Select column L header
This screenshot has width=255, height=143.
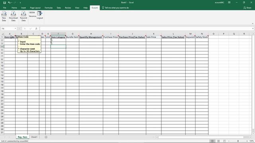click(x=173, y=34)
